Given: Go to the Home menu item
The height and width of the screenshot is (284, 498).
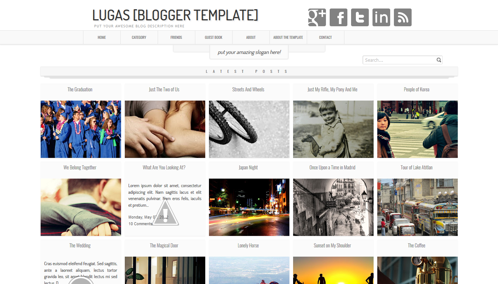Looking at the screenshot, I should click(x=102, y=37).
